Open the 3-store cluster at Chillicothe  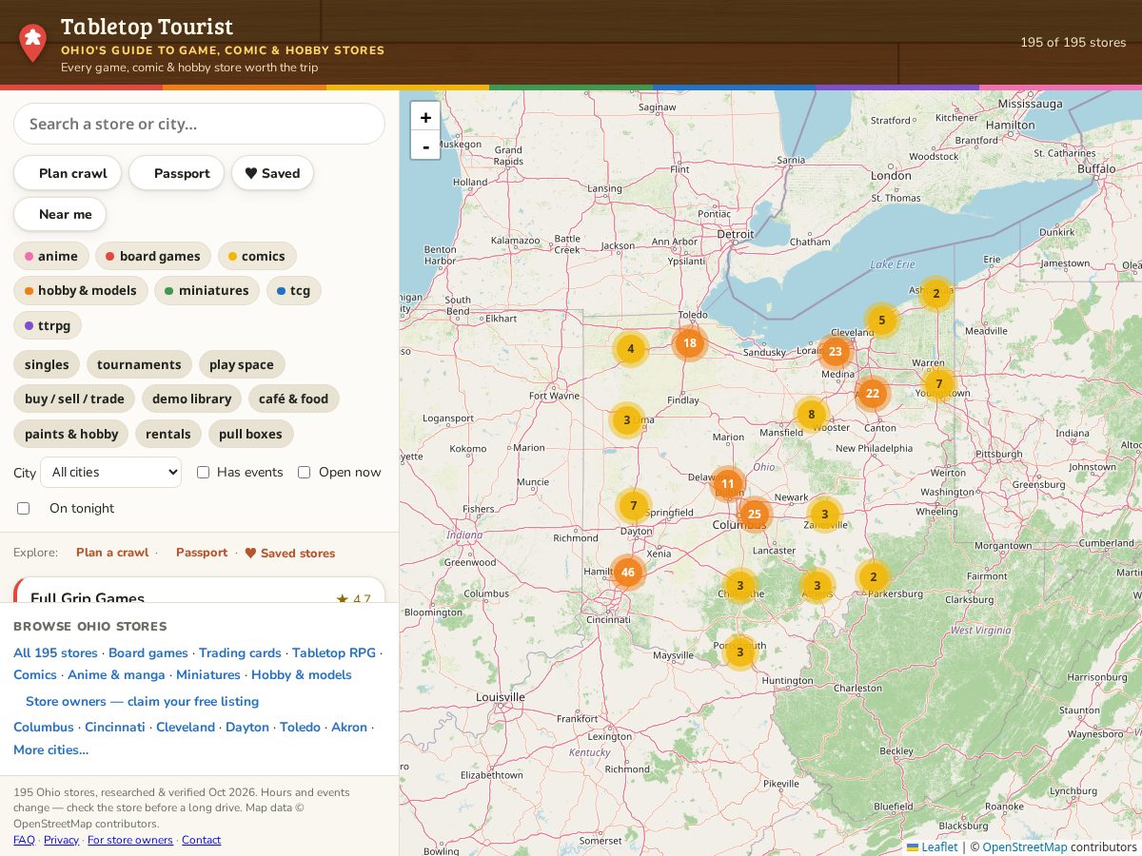coord(739,586)
